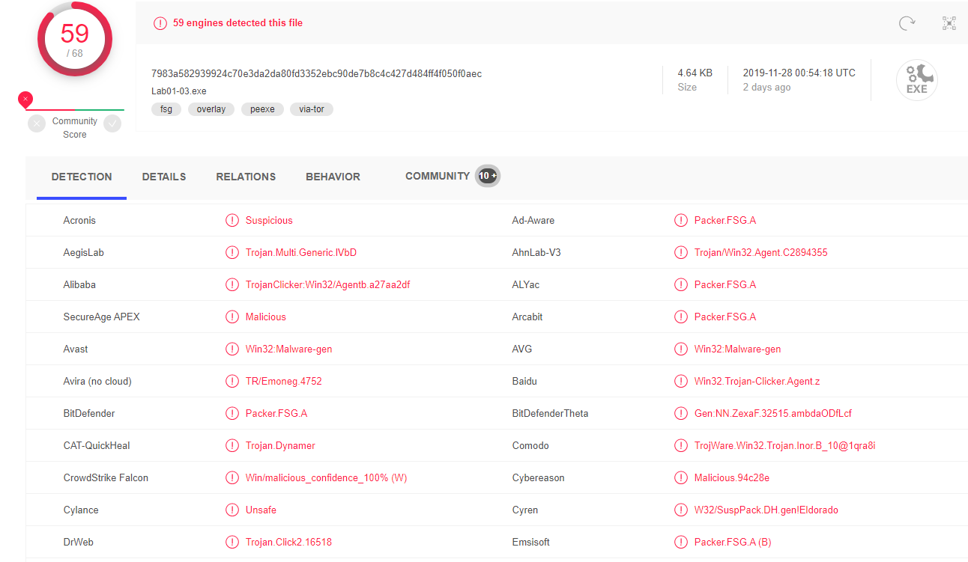Switch to the DETAILS tab

164,177
